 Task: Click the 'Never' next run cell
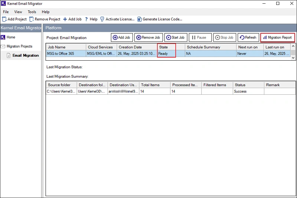click(x=250, y=54)
